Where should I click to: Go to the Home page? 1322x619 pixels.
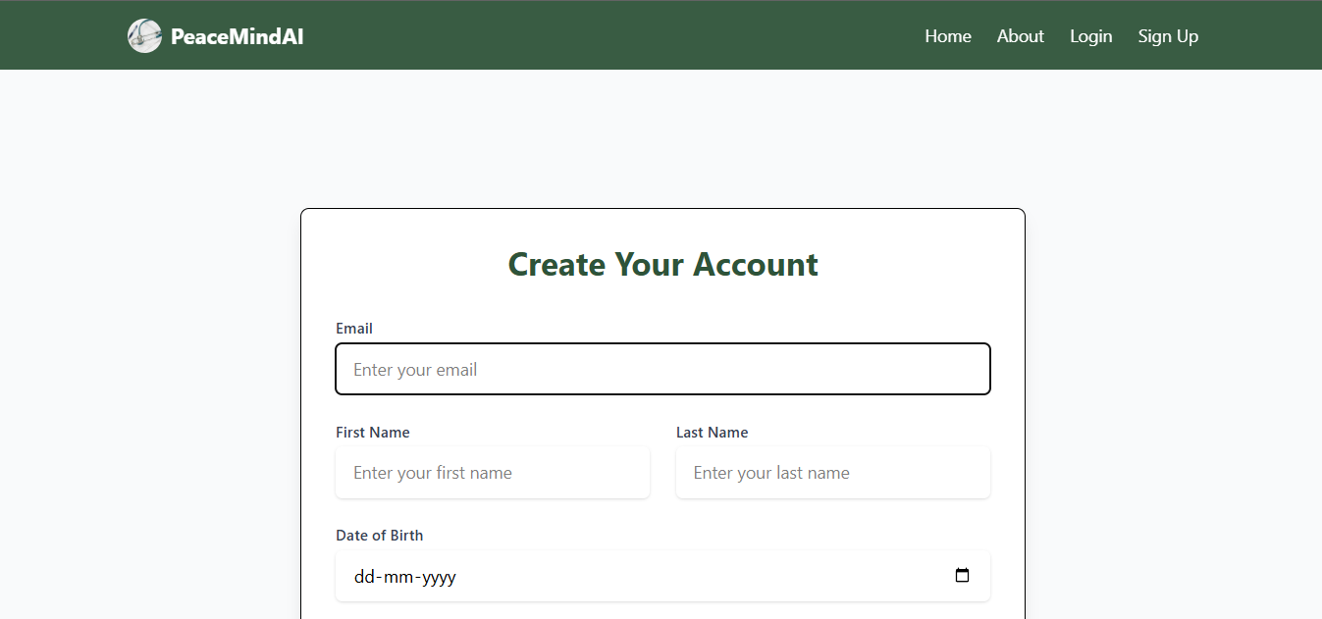pyautogui.click(x=947, y=36)
